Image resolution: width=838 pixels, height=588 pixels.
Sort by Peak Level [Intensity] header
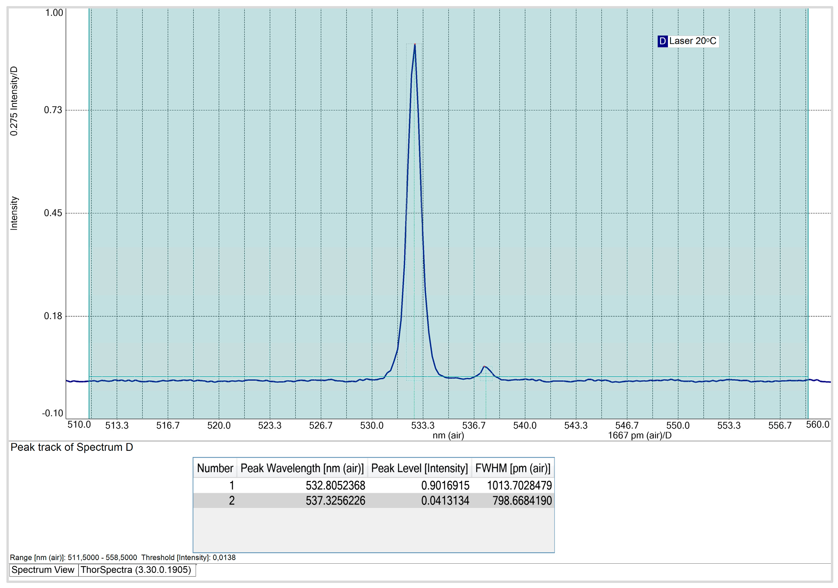[x=420, y=468]
